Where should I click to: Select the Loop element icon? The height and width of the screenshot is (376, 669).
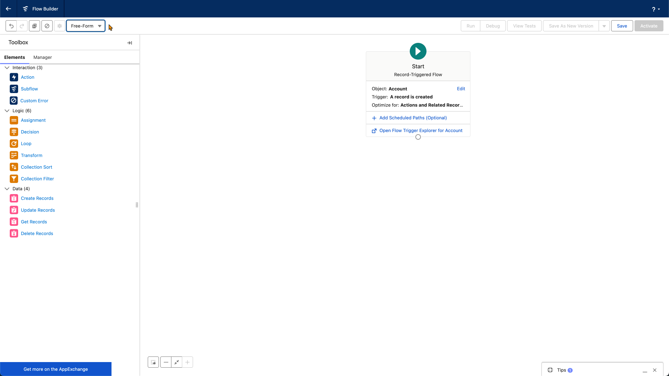pos(14,144)
